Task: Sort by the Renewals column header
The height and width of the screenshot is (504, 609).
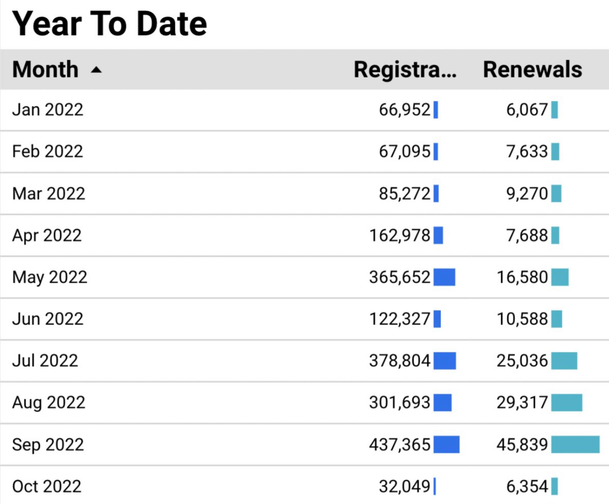Action: tap(532, 69)
